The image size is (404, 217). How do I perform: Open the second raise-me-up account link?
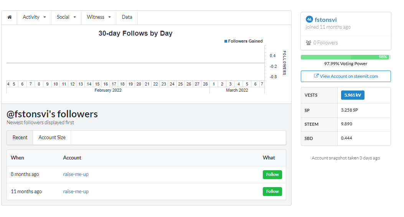[x=76, y=192]
